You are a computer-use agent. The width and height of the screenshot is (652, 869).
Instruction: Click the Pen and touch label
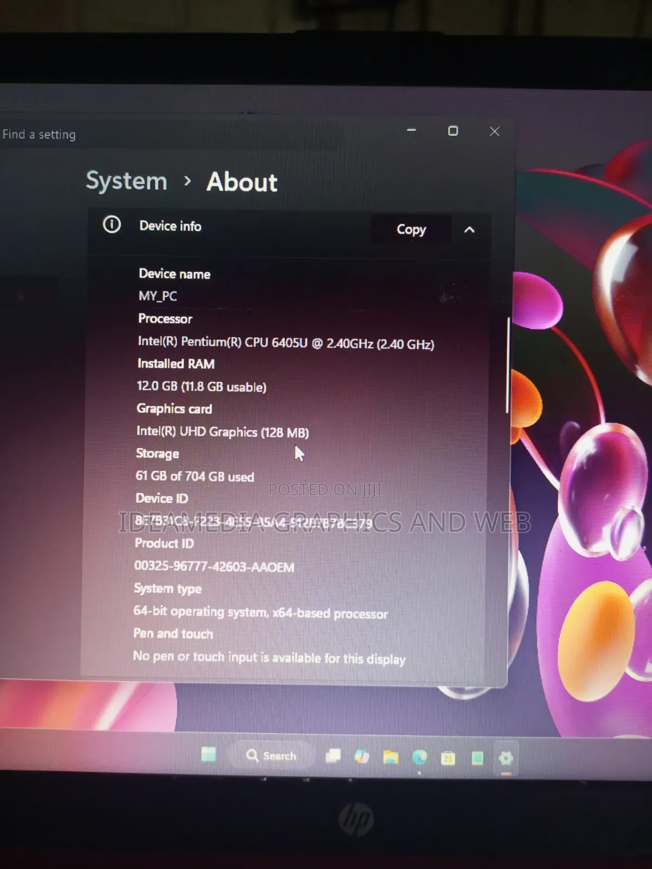point(173,634)
